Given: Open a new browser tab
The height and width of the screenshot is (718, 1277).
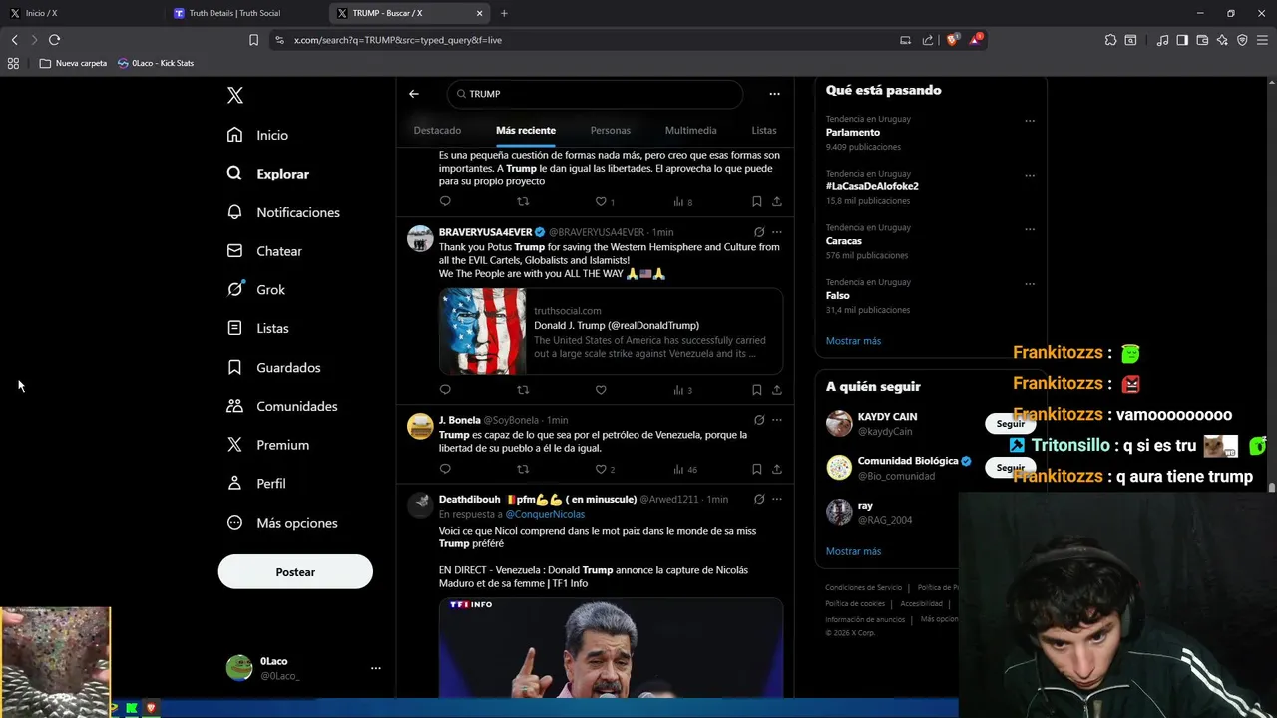Looking at the screenshot, I should [504, 13].
